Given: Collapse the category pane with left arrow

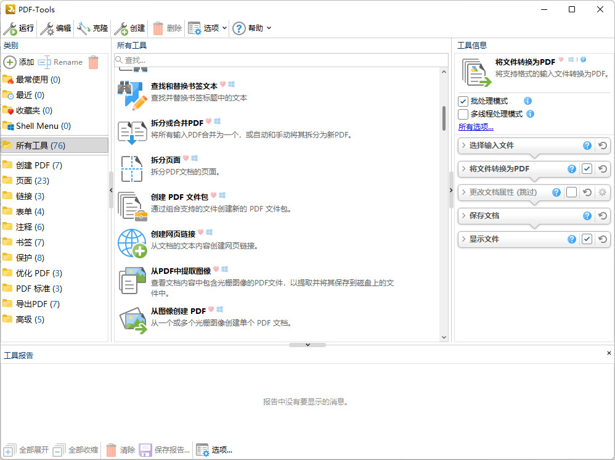Looking at the screenshot, I should pyautogui.click(x=111, y=191).
